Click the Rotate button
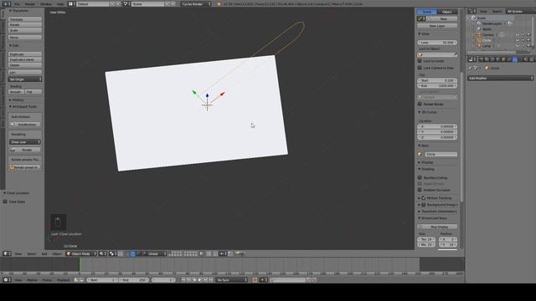The image size is (536, 301). tap(25, 25)
